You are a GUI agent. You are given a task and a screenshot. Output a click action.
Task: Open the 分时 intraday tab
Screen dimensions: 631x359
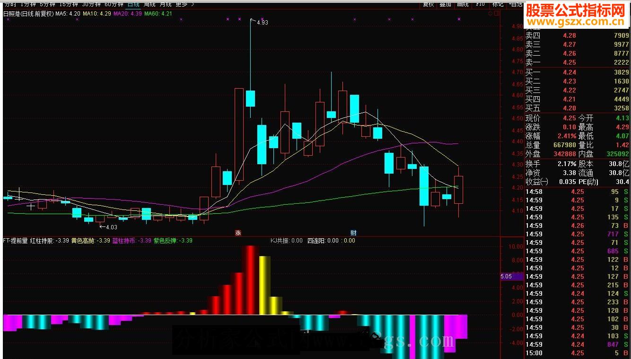coord(10,4)
